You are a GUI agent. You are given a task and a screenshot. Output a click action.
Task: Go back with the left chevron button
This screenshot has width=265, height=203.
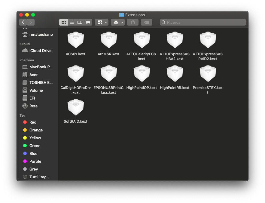tap(23, 22)
